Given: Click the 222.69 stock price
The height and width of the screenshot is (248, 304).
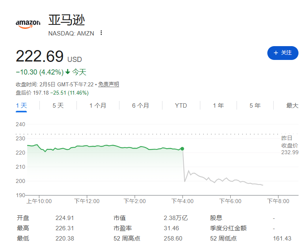Looking at the screenshot, I should [x=39, y=57].
